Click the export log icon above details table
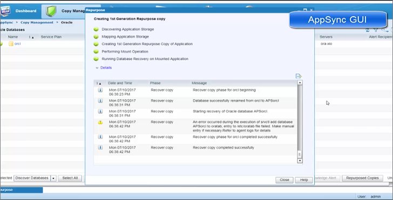Screen dimensions: 393x200 tap(299, 76)
